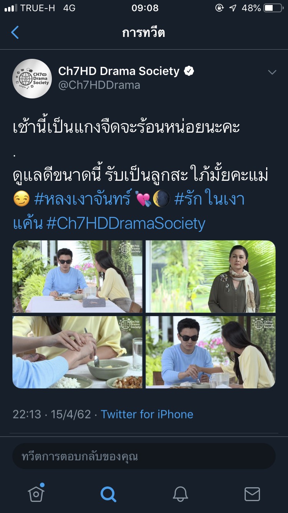Image resolution: width=288 pixels, height=513 pixels.
Task: Tap the verified badge beside the account name
Action: click(189, 71)
